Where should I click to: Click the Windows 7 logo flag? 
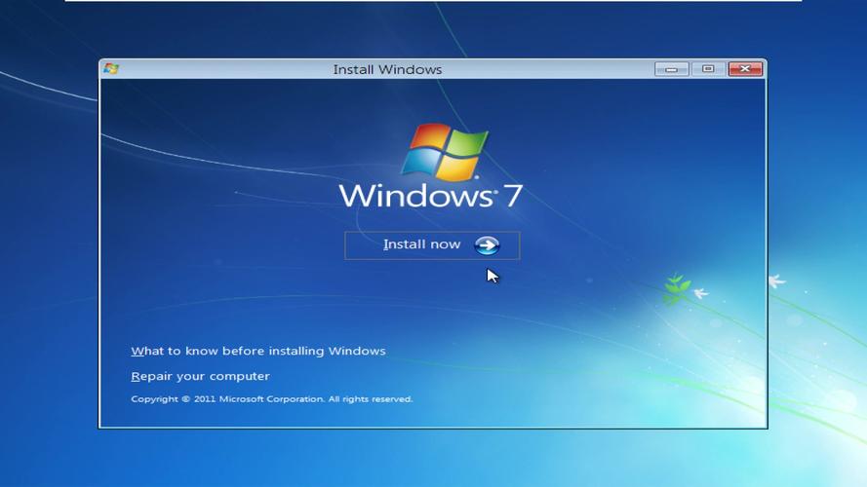[445, 152]
